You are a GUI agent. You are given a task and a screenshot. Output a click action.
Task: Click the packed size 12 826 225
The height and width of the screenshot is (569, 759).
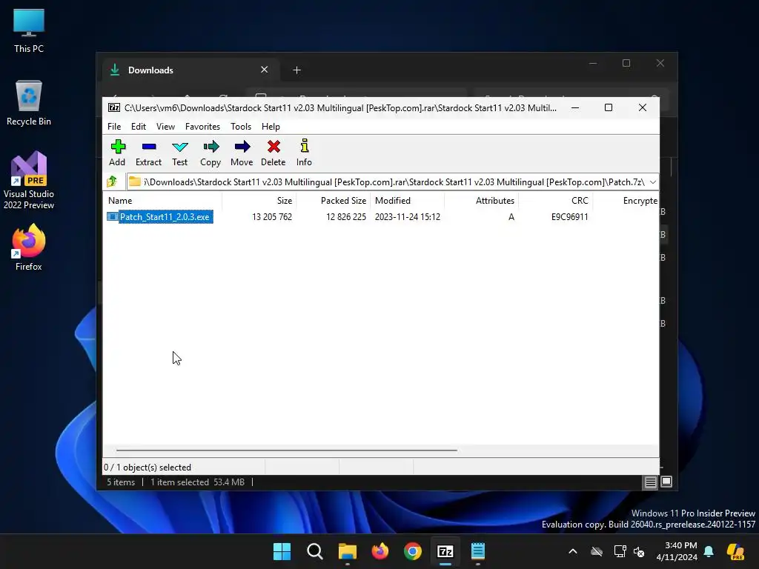point(346,217)
